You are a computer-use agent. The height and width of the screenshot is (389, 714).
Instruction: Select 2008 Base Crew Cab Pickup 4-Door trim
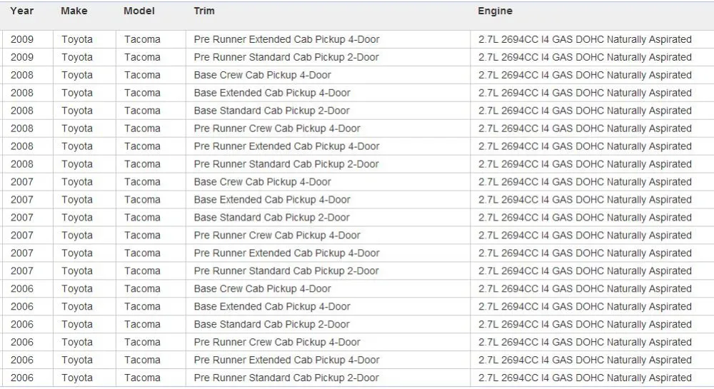262,75
